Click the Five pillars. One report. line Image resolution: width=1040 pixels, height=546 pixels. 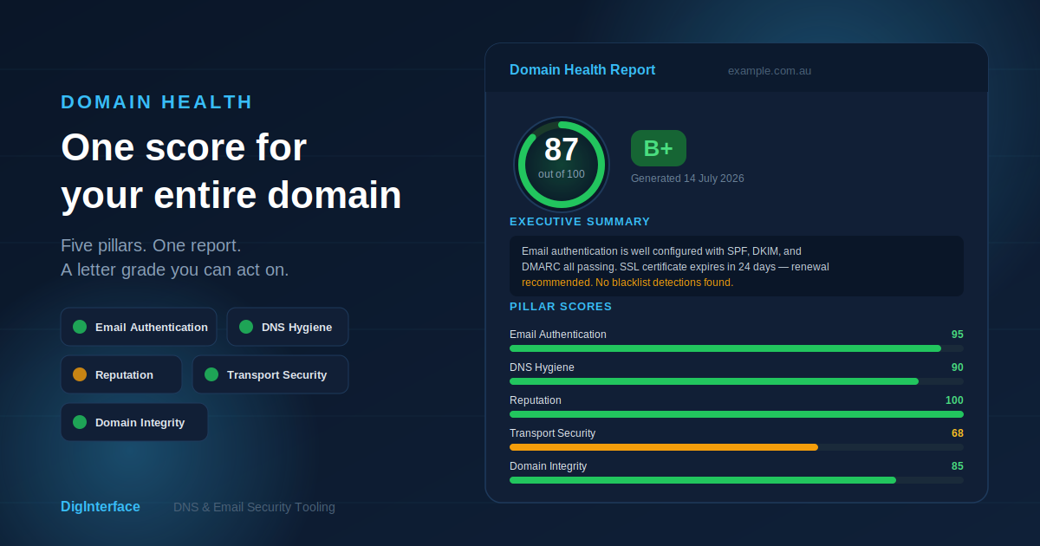(x=151, y=245)
